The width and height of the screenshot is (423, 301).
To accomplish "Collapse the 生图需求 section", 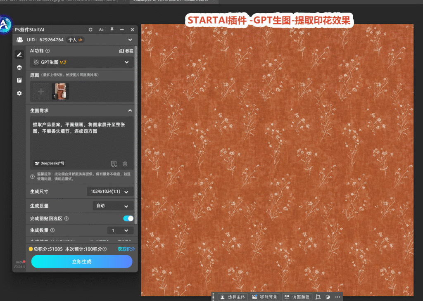I will (x=130, y=111).
